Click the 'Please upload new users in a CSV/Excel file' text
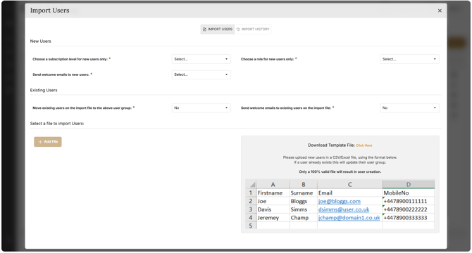This screenshot has height=253, width=472. pyautogui.click(x=340, y=157)
